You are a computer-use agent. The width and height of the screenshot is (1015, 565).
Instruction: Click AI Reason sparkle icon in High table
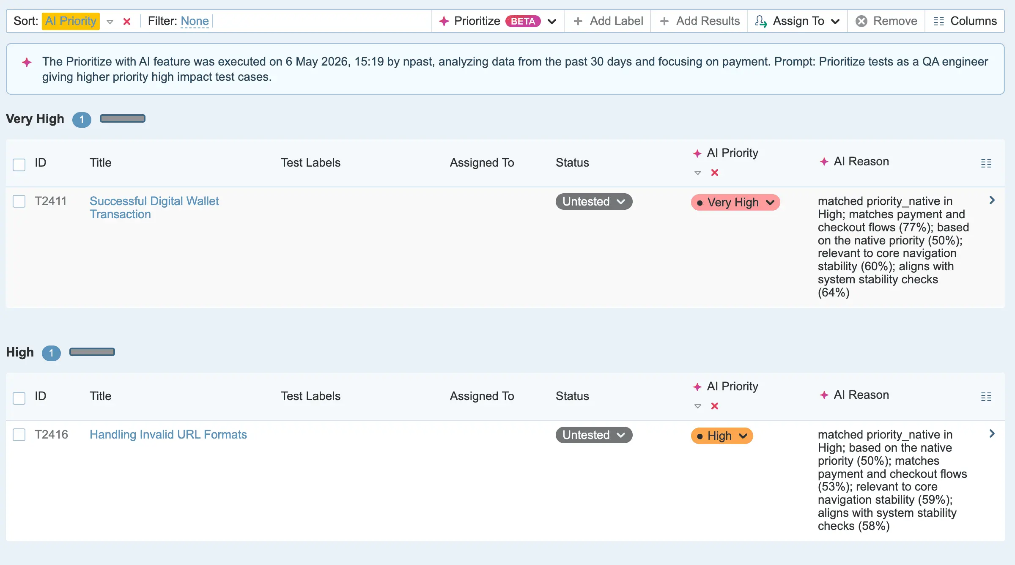824,395
